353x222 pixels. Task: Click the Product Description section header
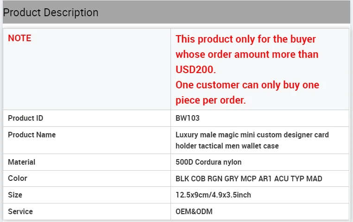tap(51, 12)
